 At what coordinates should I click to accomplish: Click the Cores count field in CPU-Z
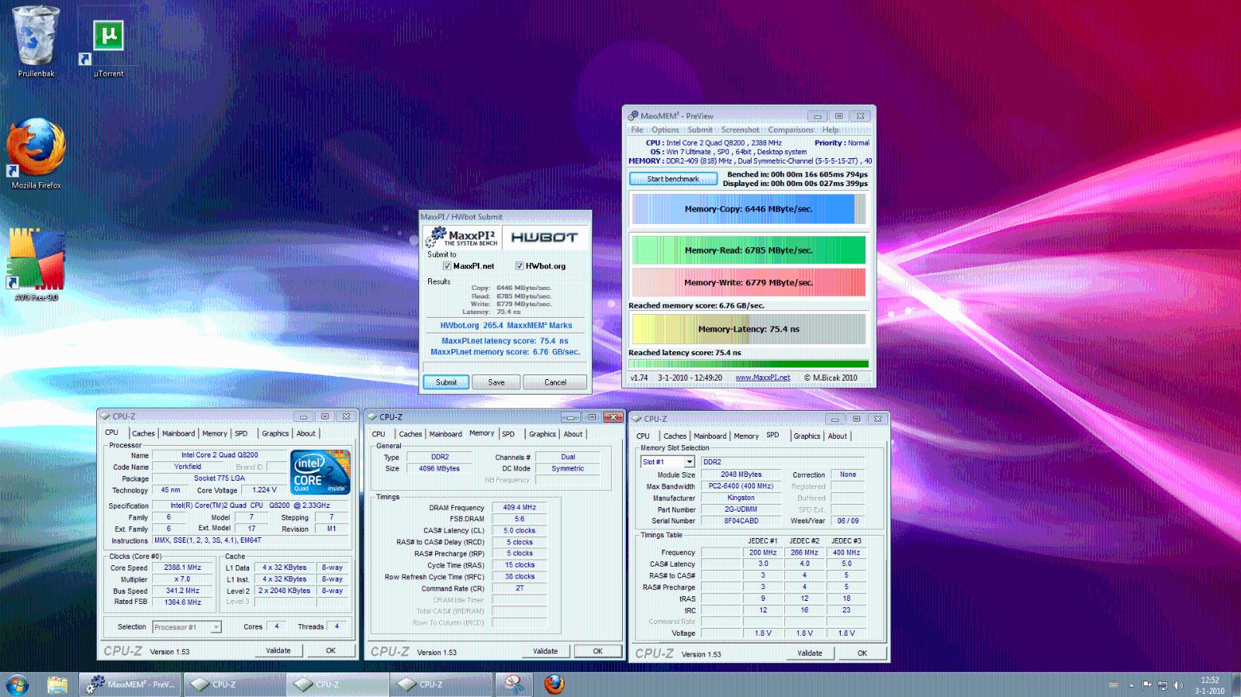click(276, 626)
